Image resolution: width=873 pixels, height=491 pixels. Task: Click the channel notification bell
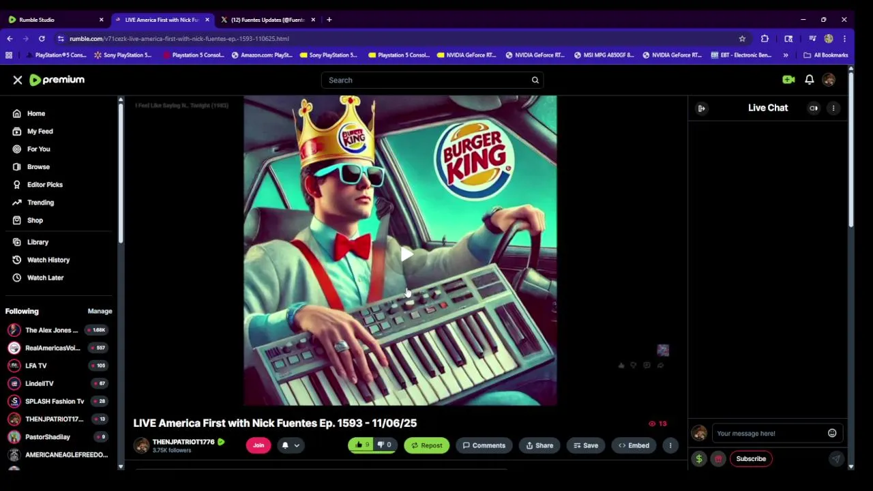[x=285, y=445]
